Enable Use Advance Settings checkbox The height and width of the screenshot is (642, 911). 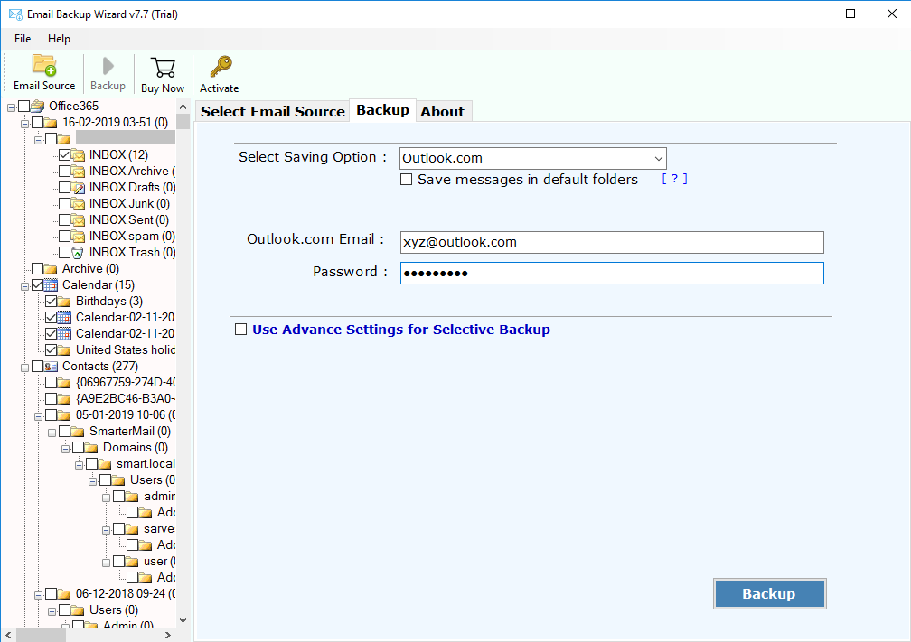pos(240,329)
